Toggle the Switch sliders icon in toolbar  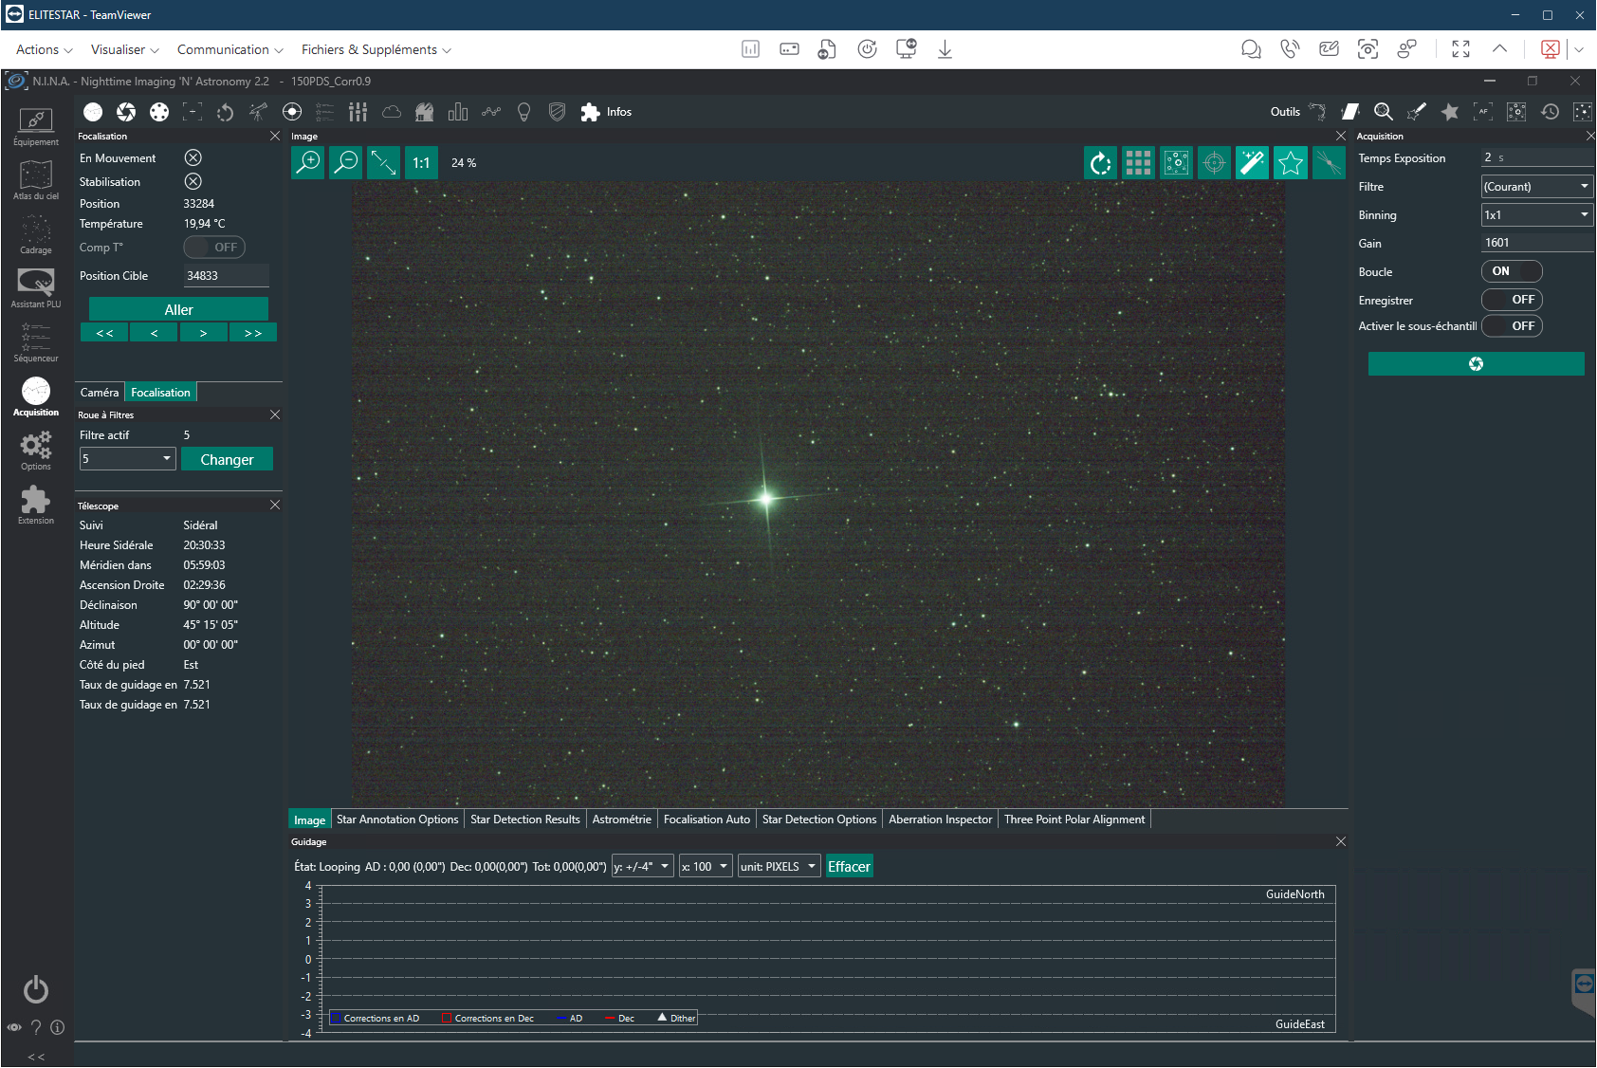pyautogui.click(x=358, y=112)
